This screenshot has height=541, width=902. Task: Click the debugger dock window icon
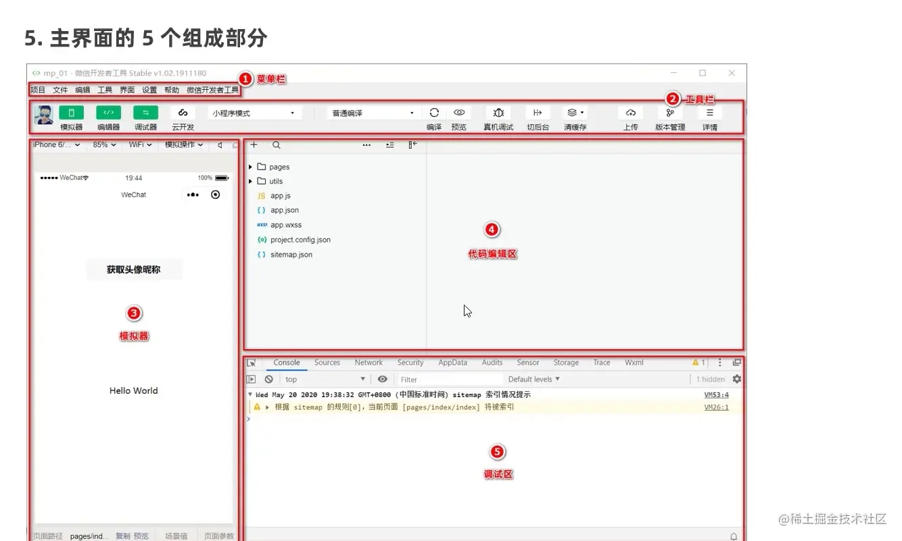(737, 363)
